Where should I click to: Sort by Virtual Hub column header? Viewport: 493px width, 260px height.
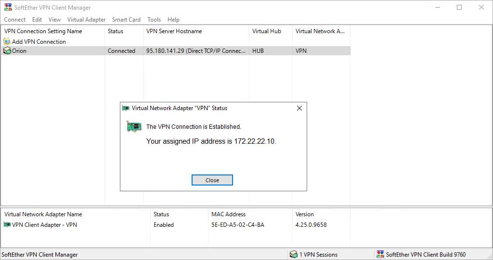[x=271, y=31]
